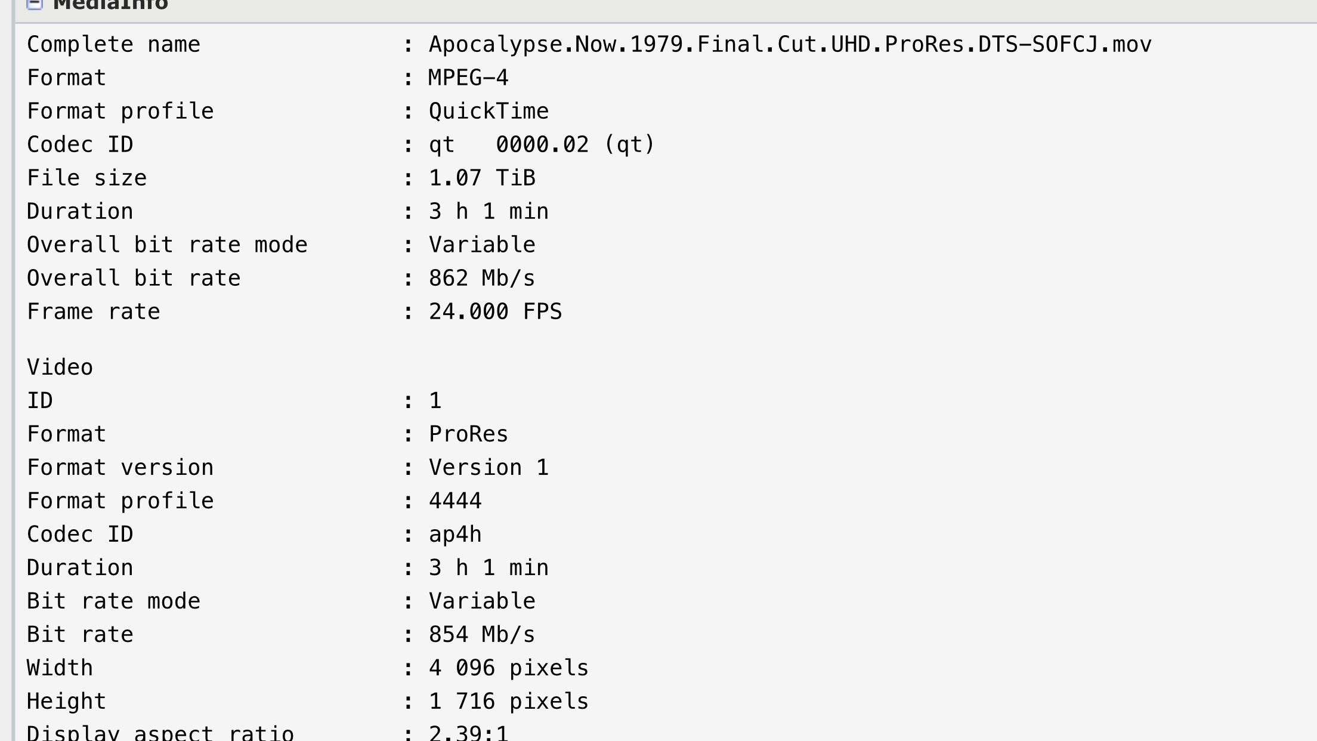The image size is (1317, 741).
Task: Click the MediaInfo header title
Action: point(111,5)
